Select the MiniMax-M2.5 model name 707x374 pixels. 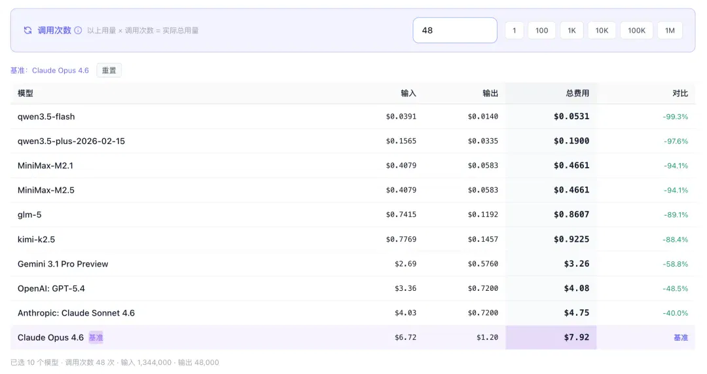[x=46, y=190]
